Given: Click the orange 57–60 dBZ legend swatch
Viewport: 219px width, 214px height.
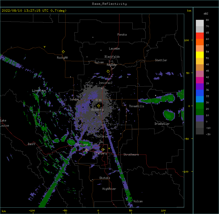Looking at the screenshot, I should [x=200, y=42].
